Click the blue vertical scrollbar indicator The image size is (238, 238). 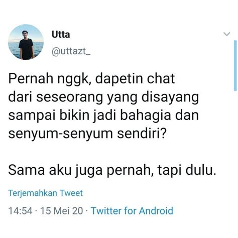click(x=235, y=65)
